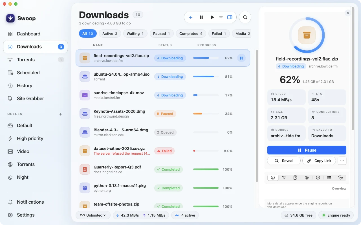Show Waiting downloads tab
Image resolution: width=361 pixels, height=225 pixels.
[135, 33]
